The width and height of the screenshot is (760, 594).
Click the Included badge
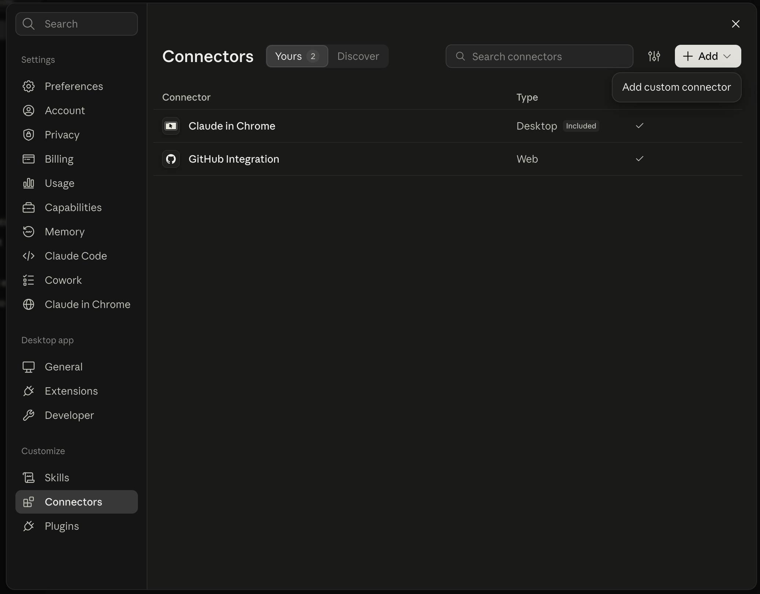(581, 126)
